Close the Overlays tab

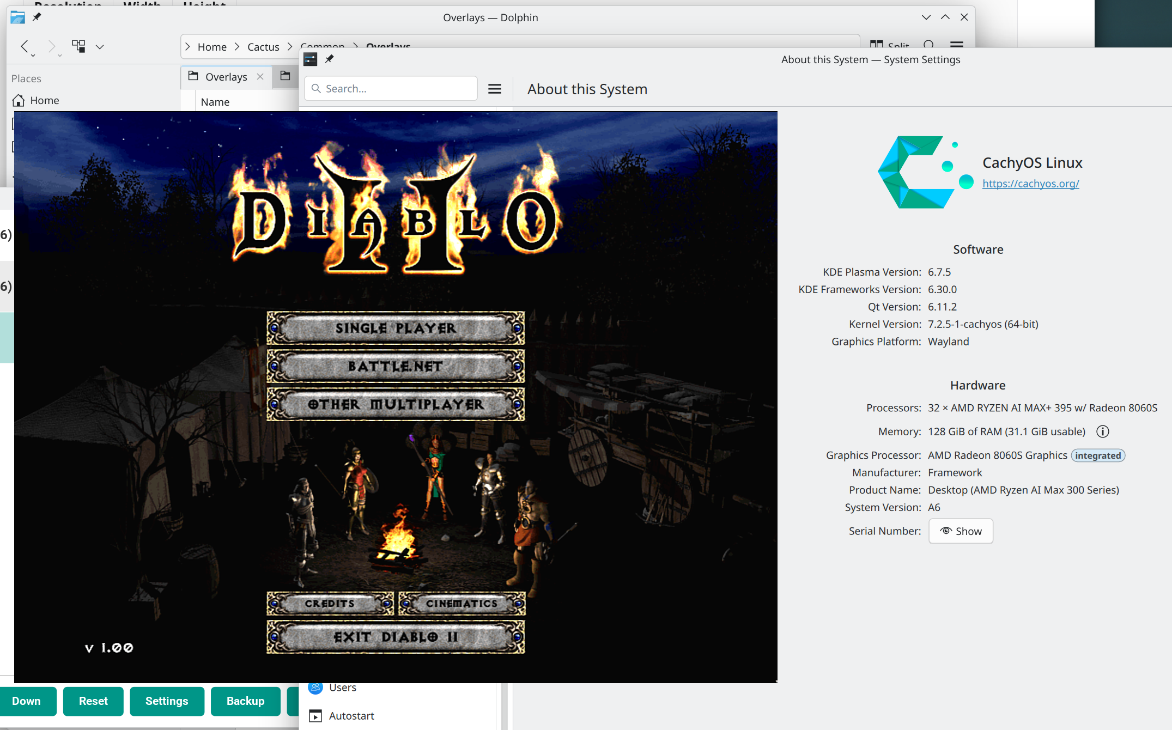pos(260,77)
